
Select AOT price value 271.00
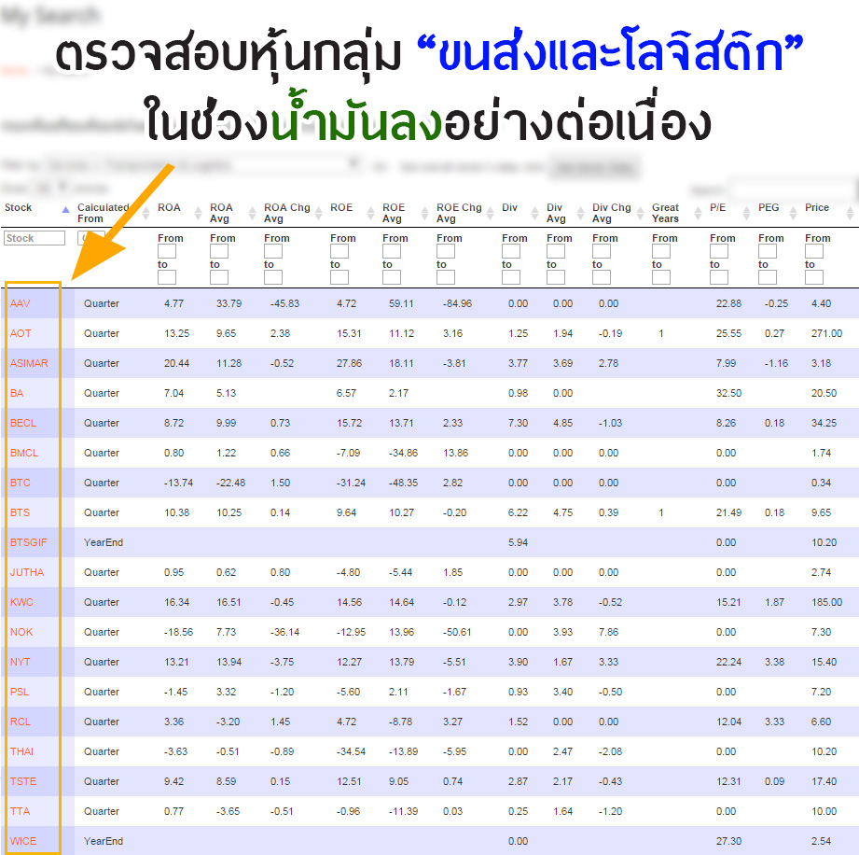[826, 333]
